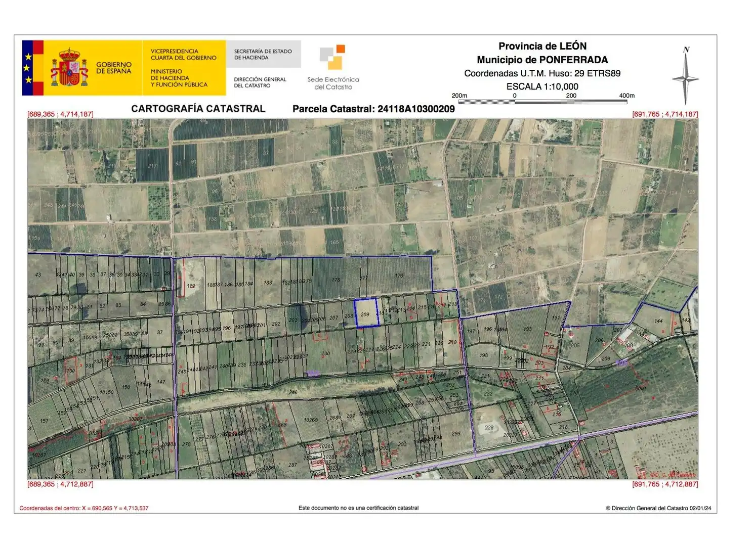The width and height of the screenshot is (753, 546).
Task: Select parcel label 183 on the map
Action: (268, 283)
